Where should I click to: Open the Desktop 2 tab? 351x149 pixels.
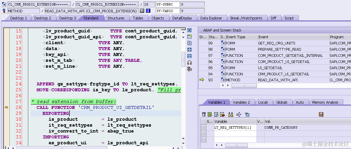coord(43,18)
